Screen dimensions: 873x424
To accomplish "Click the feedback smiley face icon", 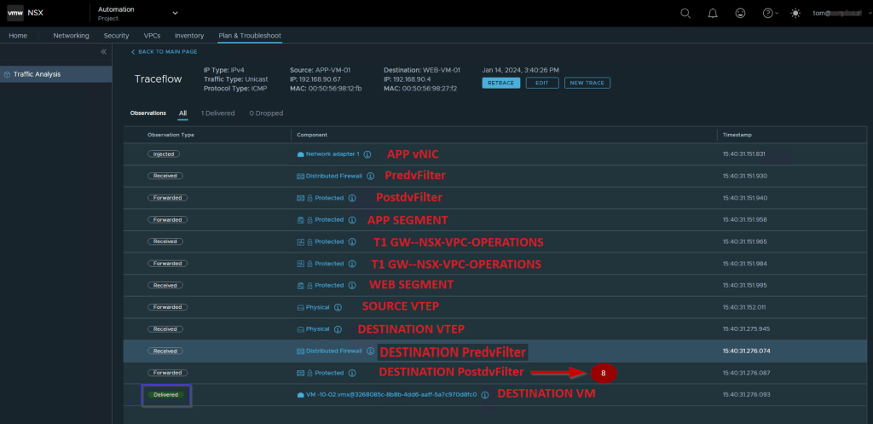I will [x=742, y=14].
